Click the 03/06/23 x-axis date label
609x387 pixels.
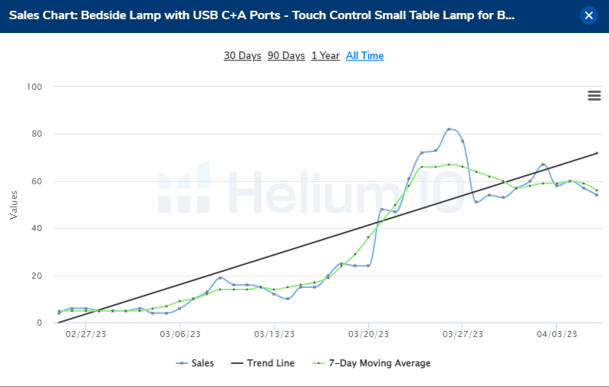coord(180,334)
